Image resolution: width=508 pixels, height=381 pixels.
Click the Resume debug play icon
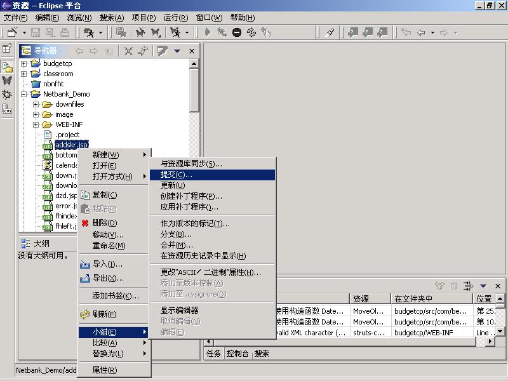[208, 32]
